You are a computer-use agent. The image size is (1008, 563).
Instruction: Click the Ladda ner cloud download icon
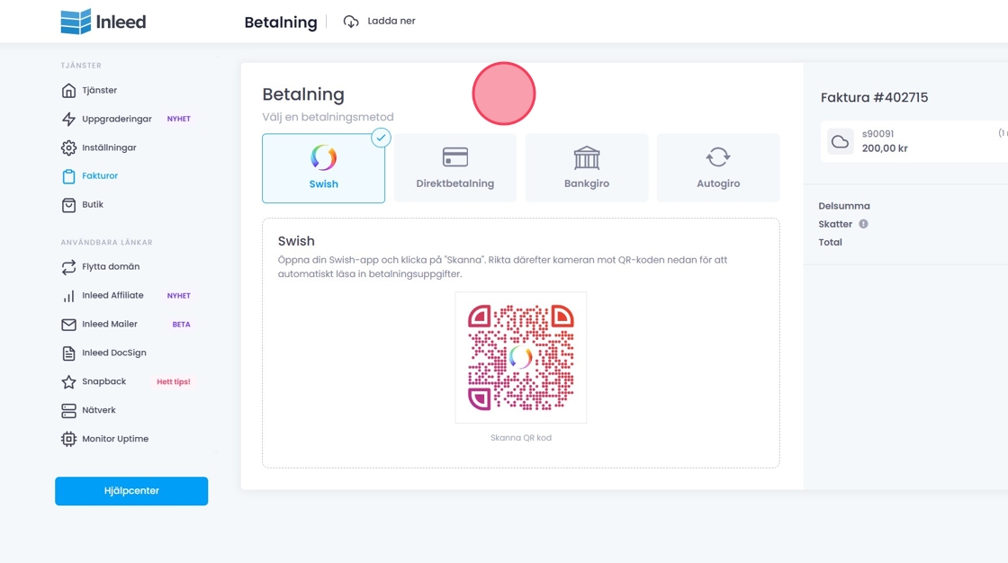(351, 22)
